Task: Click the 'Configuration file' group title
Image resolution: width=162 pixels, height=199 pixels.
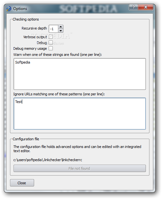Action: (26, 139)
